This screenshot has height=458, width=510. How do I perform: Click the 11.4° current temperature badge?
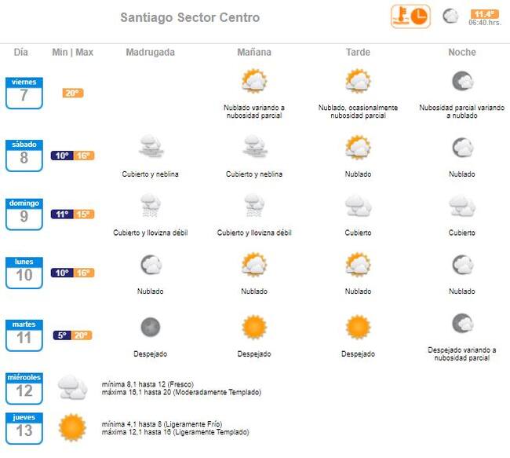484,13
